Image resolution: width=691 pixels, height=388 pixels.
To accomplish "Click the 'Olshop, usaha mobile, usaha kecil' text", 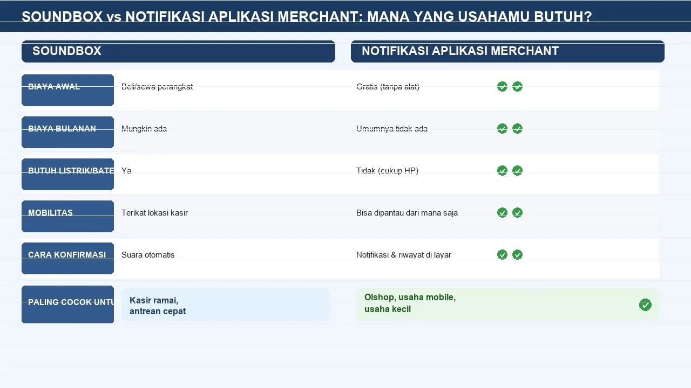I will (x=410, y=303).
